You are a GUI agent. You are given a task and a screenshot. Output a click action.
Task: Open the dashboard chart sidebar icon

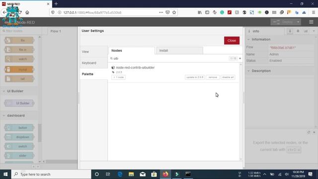pyautogui.click(x=306, y=31)
